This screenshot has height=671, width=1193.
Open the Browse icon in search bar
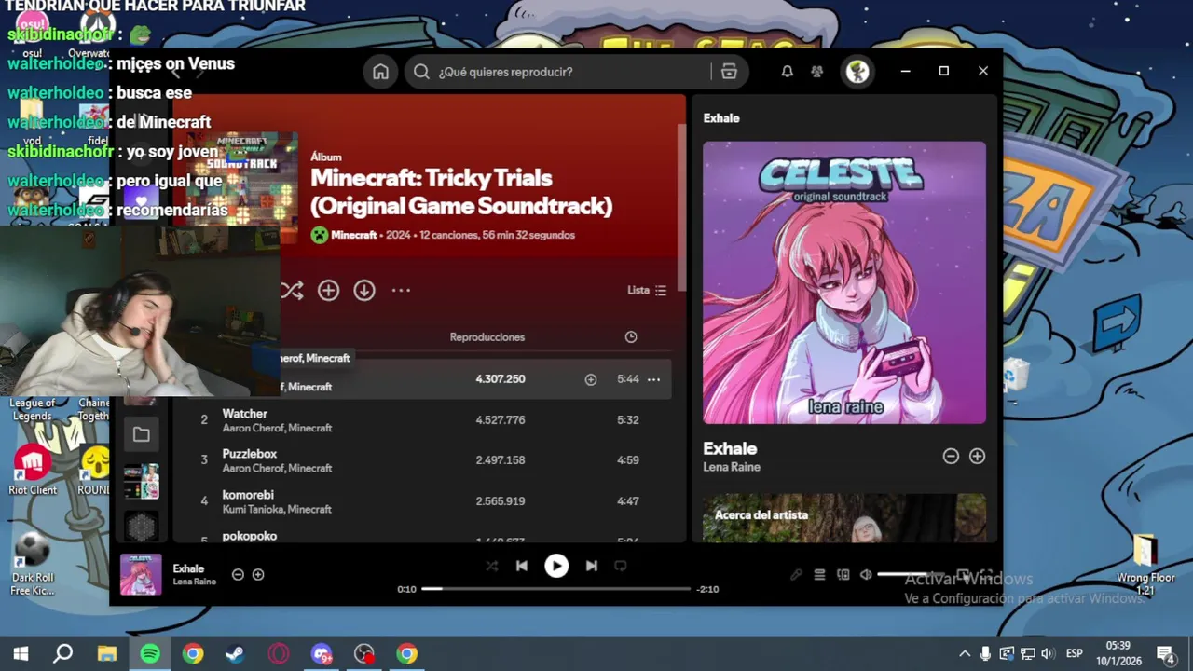[x=729, y=72]
